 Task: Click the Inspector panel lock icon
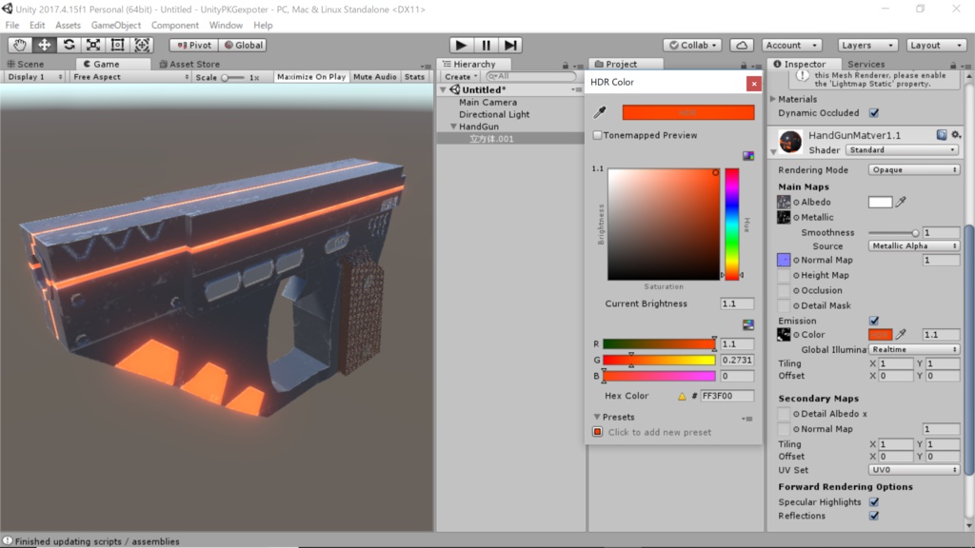coord(952,65)
